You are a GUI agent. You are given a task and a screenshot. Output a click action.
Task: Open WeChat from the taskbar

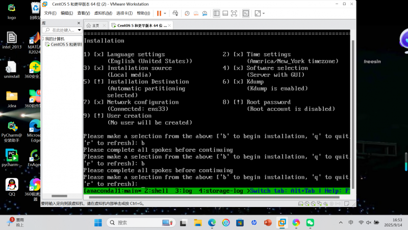tap(310, 222)
